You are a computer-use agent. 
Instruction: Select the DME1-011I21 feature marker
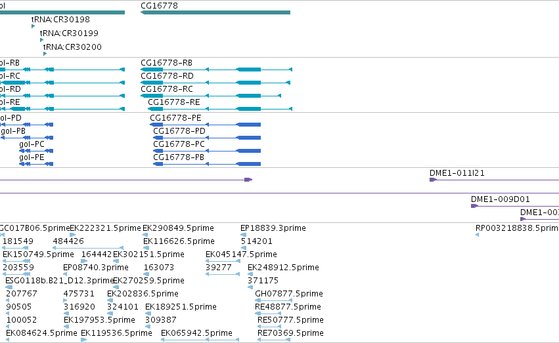(x=433, y=180)
